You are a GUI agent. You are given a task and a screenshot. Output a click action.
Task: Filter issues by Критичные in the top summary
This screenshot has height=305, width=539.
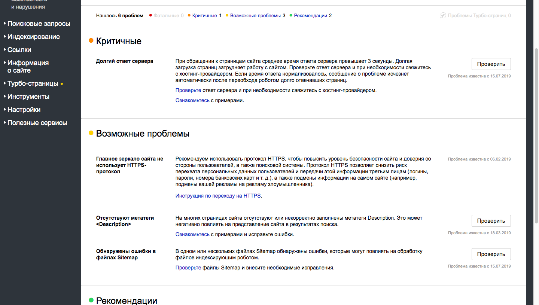pos(204,16)
